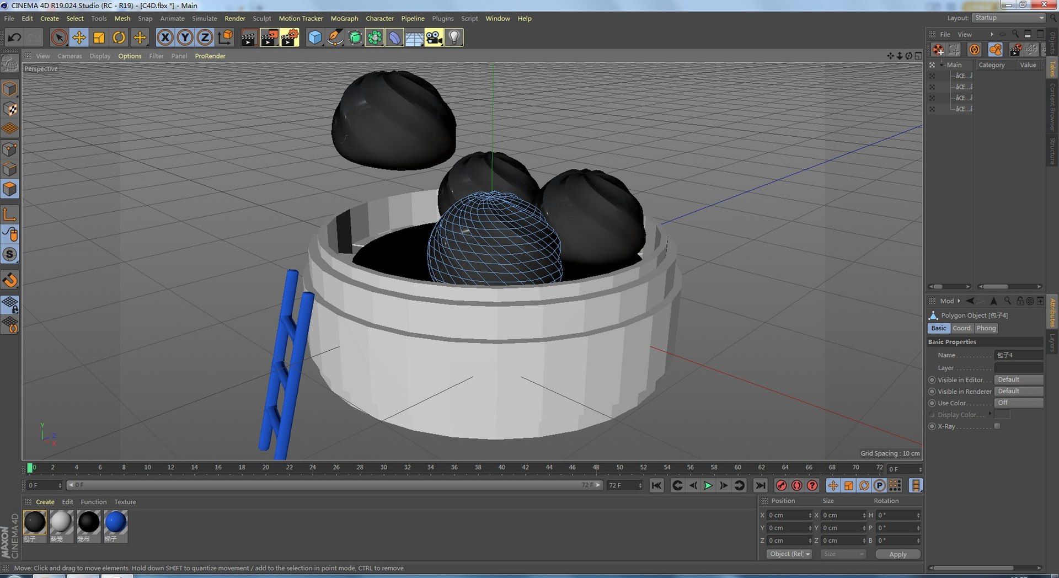1059x578 pixels.
Task: Click the wireframe selected bun object
Action: [495, 239]
